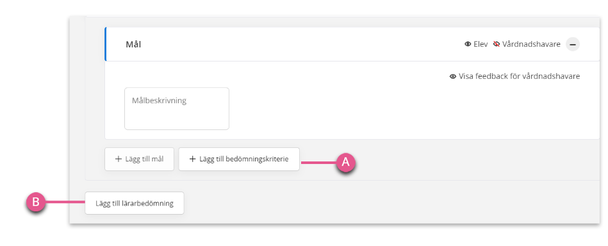
Task: Click the crossed-out eye icon beside Vårdnadshavare
Action: pos(497,44)
